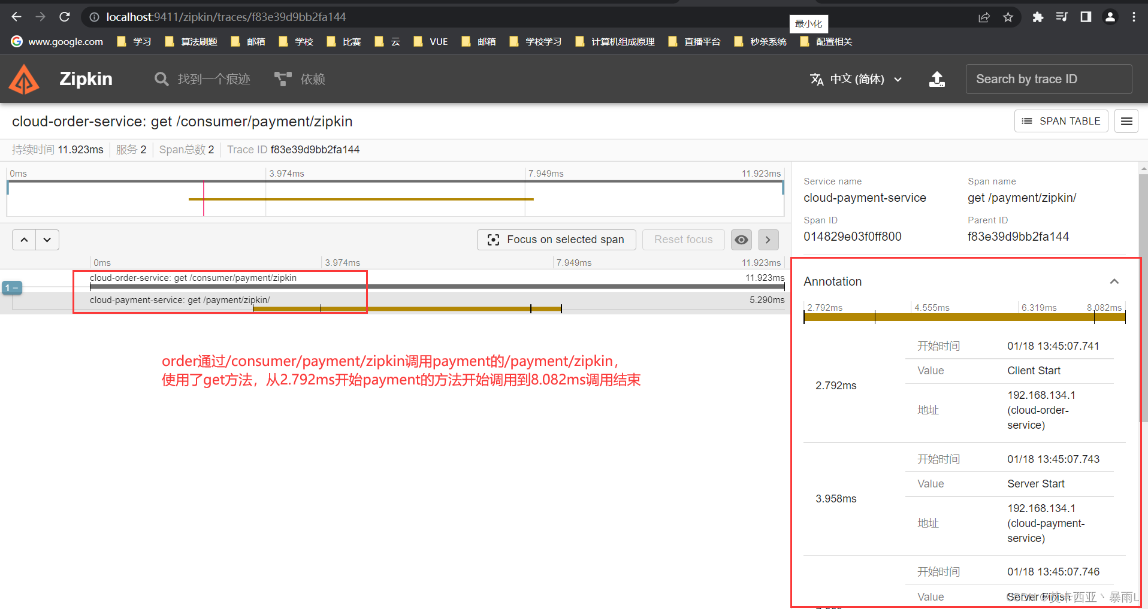This screenshot has height=609, width=1148.
Task: Collapse span tree node labeled 1
Action: point(12,288)
